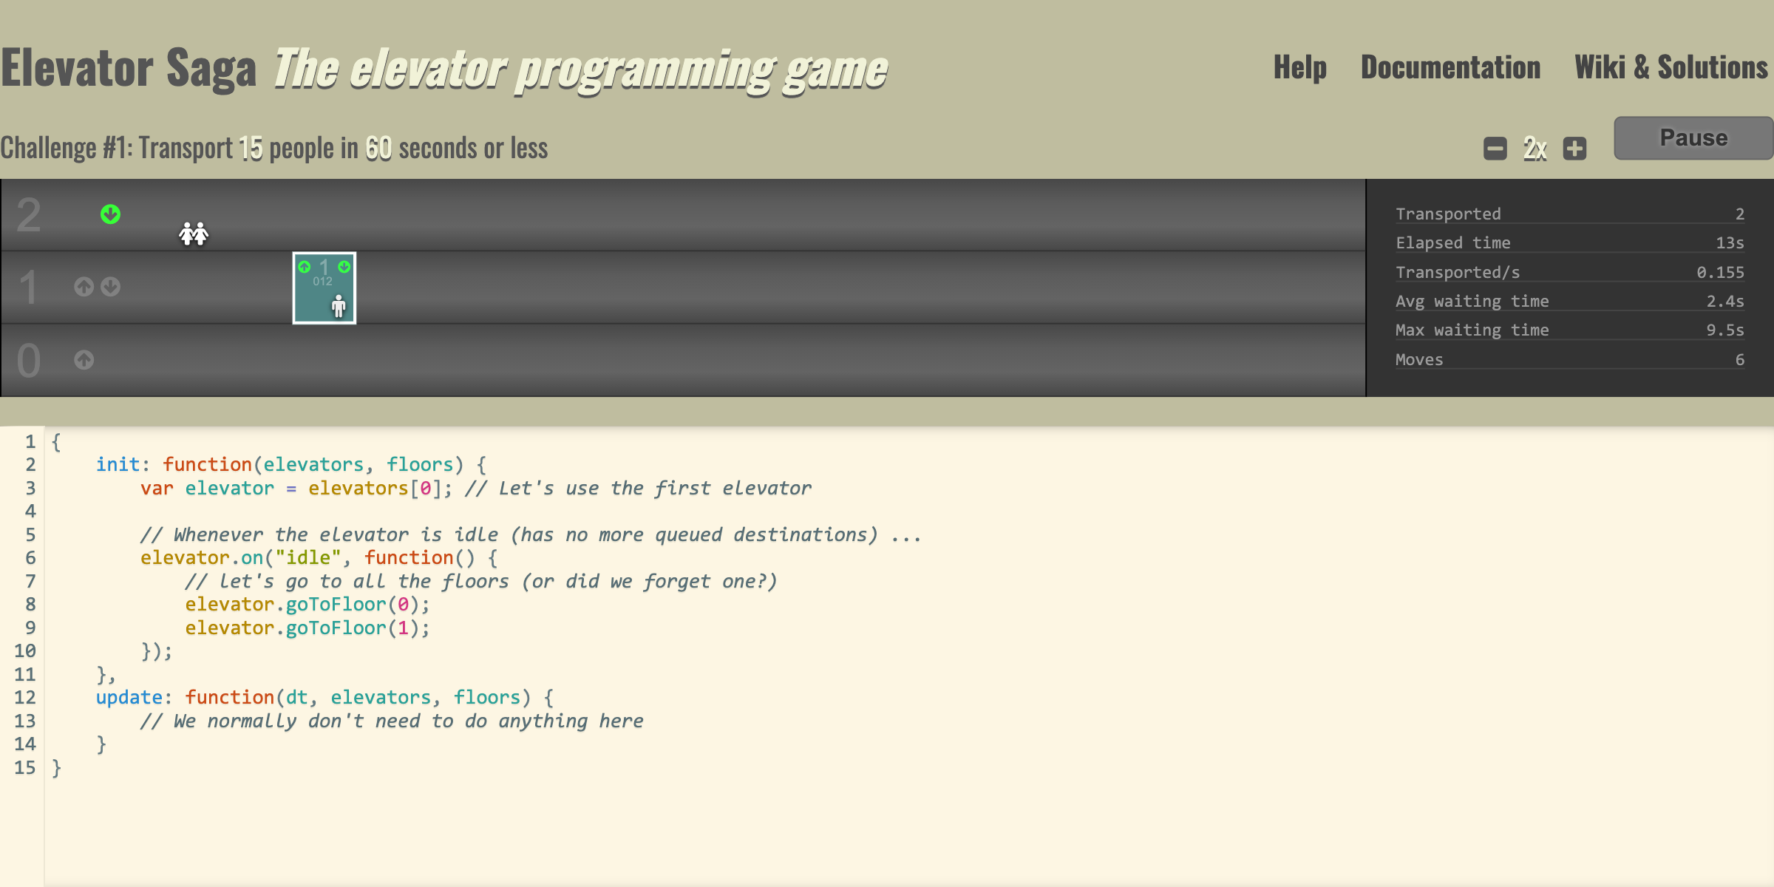This screenshot has width=1774, height=887.
Task: Click the Transported stat row
Action: tap(1569, 214)
